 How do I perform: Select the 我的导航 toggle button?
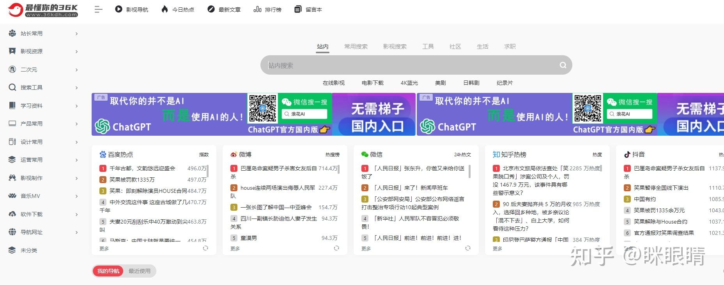pos(108,271)
